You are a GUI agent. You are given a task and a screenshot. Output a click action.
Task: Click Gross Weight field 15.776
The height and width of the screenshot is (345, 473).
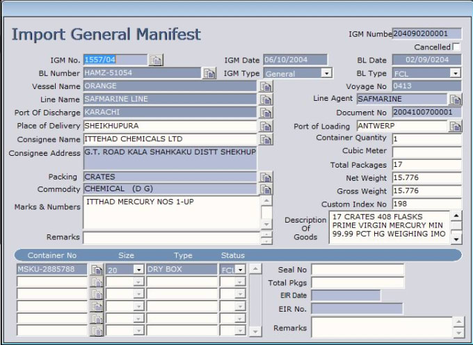(x=427, y=191)
